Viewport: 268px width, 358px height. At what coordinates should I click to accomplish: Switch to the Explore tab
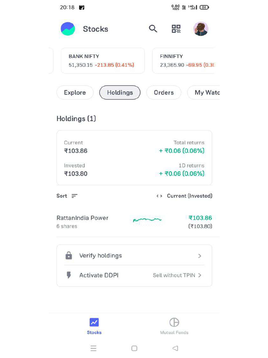click(x=75, y=93)
